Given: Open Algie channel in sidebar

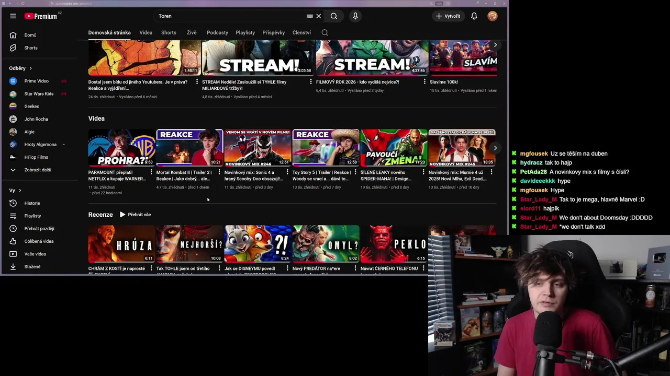Looking at the screenshot, I should coord(29,132).
